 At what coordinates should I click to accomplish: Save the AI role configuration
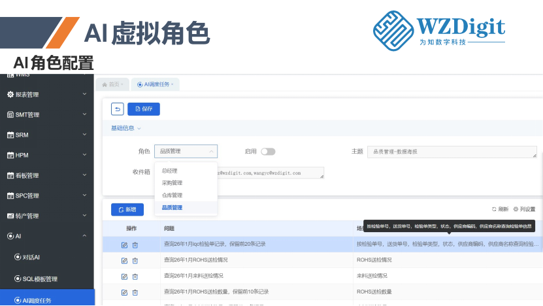click(x=144, y=109)
